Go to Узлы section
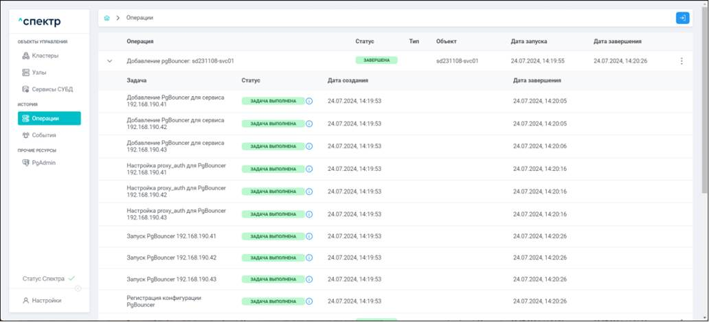This screenshot has width=709, height=322. click(x=39, y=72)
